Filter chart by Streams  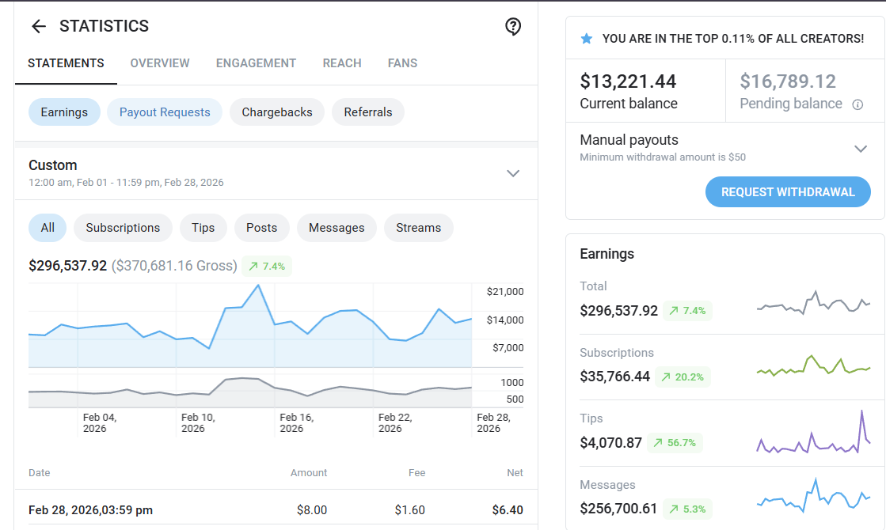point(418,228)
